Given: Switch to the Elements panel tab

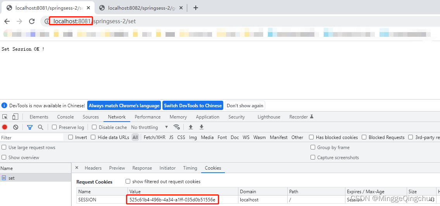Looking at the screenshot, I should pos(39,117).
